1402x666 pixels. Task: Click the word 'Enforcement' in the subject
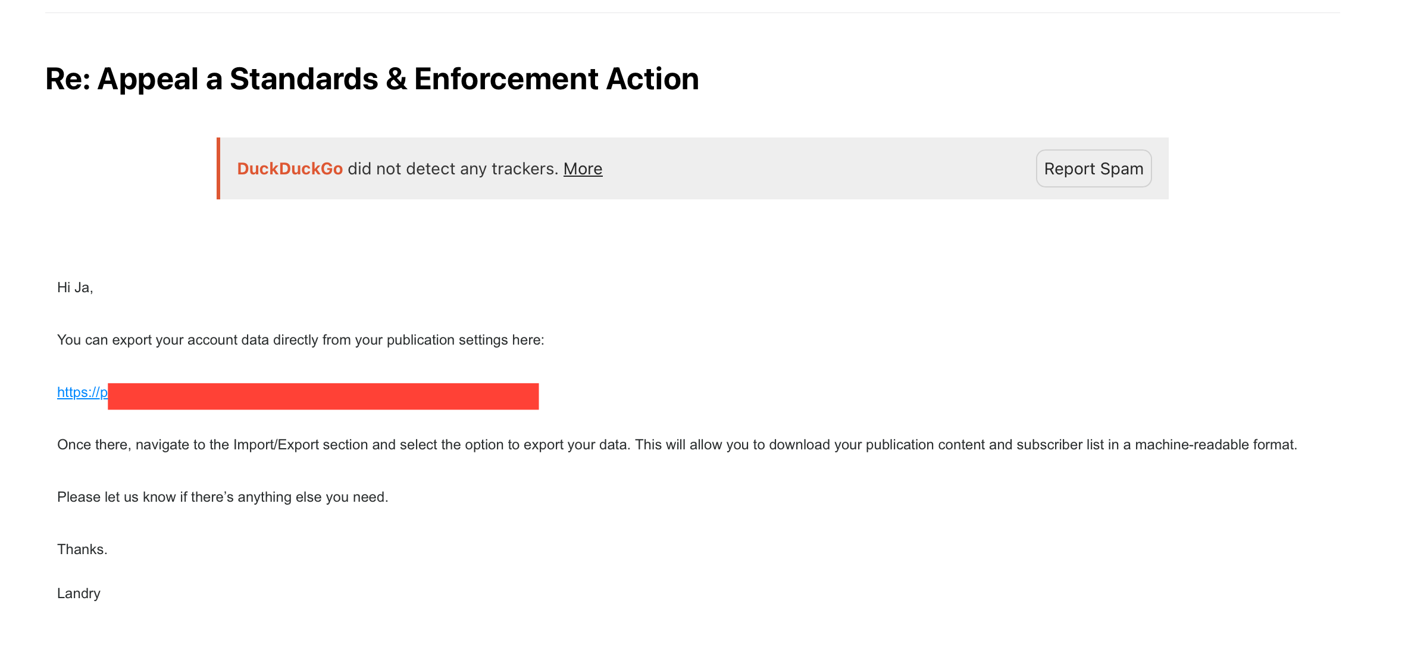[x=505, y=79]
